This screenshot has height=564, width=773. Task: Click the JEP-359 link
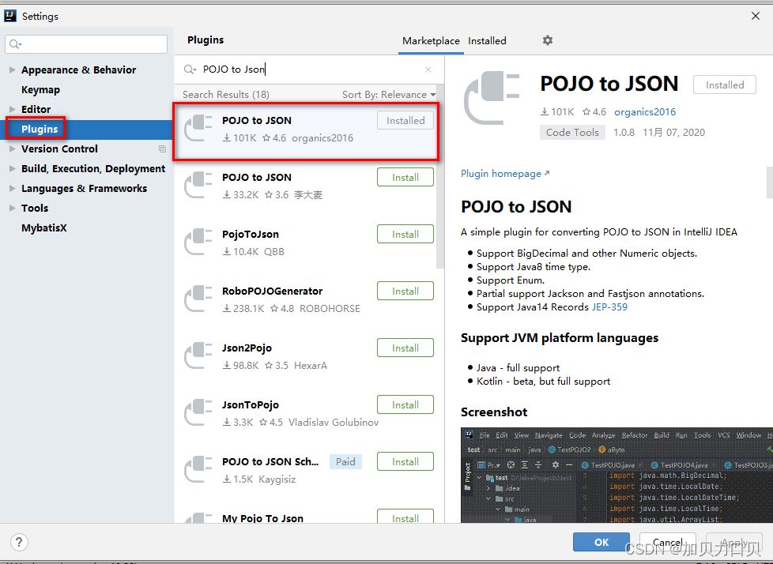pos(609,307)
